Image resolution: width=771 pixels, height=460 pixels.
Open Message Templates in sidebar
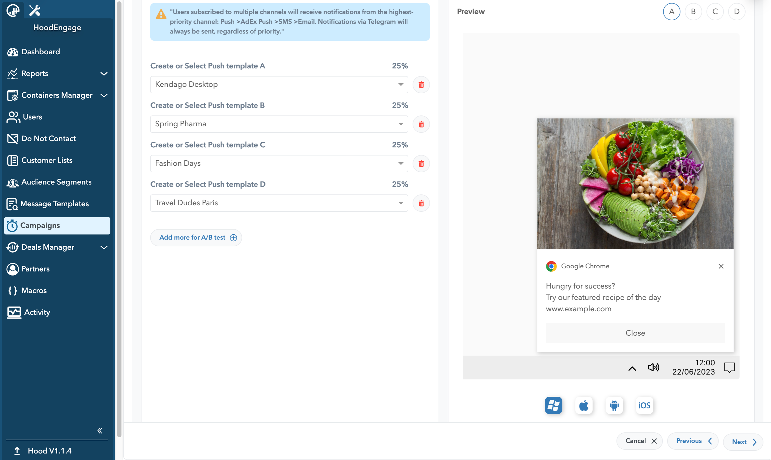point(54,204)
